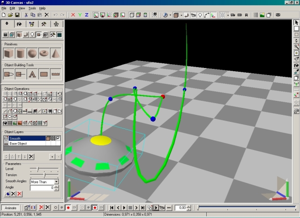Switch to the hammer tools panel tab

(44, 24)
